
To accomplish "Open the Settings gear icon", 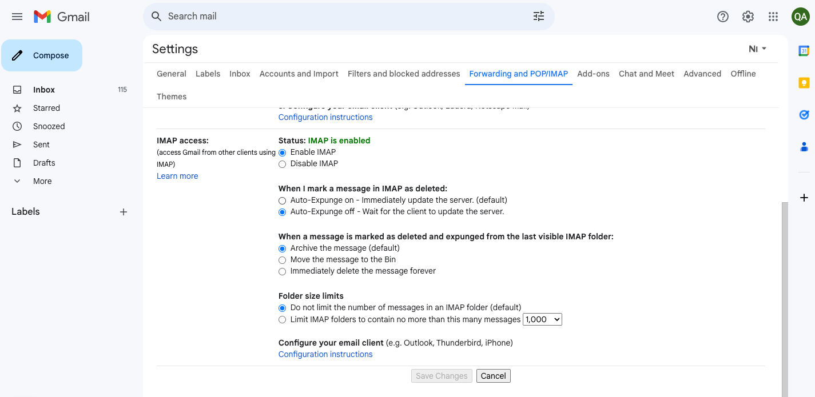I will [x=748, y=17].
